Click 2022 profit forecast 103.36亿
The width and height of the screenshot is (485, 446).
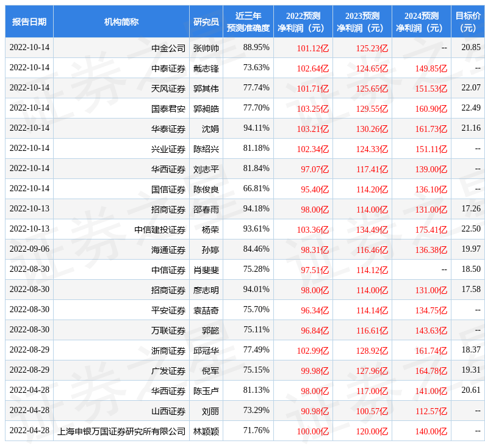[313, 230]
